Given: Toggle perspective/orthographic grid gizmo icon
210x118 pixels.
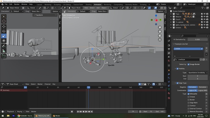Looking at the screenshot, I should [x=160, y=40].
